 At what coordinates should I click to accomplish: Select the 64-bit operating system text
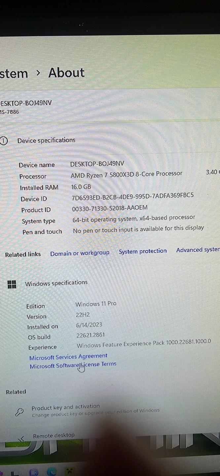[134, 218]
